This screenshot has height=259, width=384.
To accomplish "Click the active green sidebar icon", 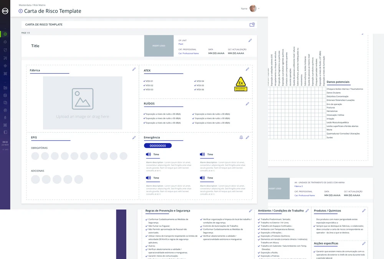I will (x=5, y=34).
